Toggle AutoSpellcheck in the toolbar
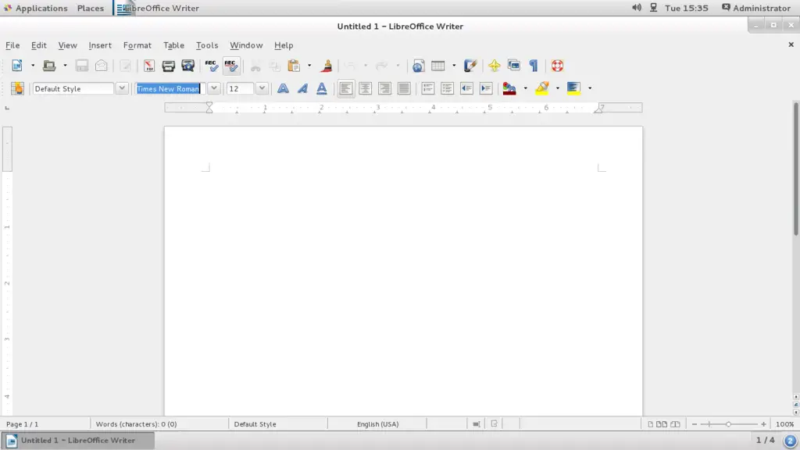Screen dimensions: 800x450 point(230,66)
